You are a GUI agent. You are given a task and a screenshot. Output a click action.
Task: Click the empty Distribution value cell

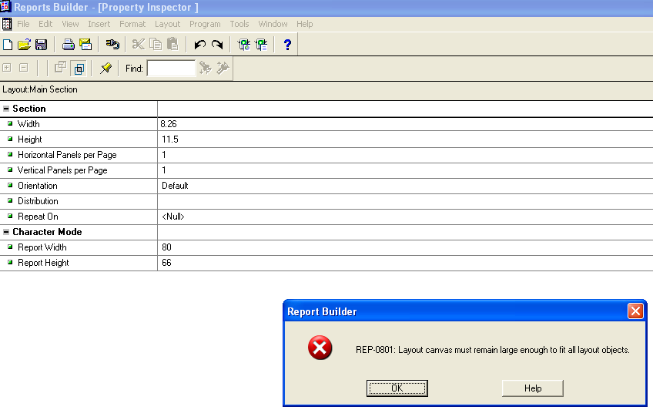tap(405, 201)
